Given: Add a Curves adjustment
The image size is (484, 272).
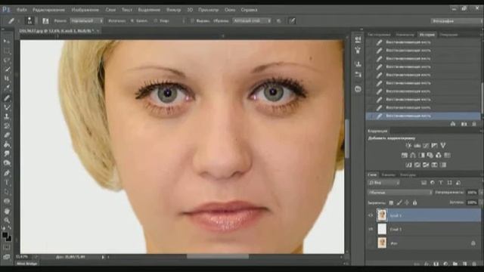Looking at the screenshot, I should (x=426, y=146).
